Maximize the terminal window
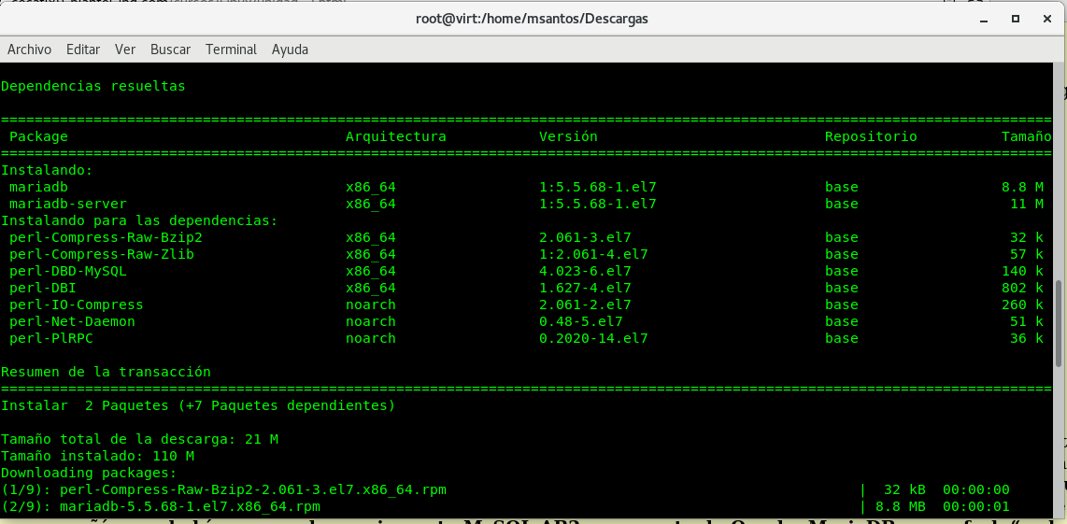 tap(1014, 19)
